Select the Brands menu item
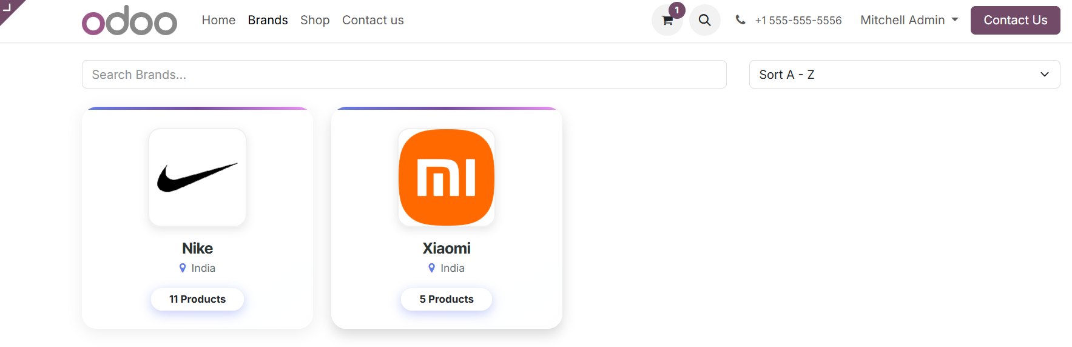1072x347 pixels. [x=268, y=20]
